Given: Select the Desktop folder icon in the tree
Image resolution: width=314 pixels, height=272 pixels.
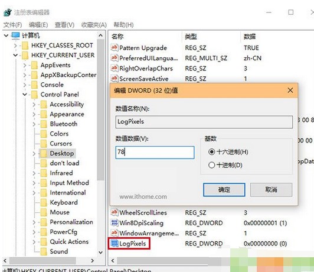Looking at the screenshot, I should click(44, 154).
